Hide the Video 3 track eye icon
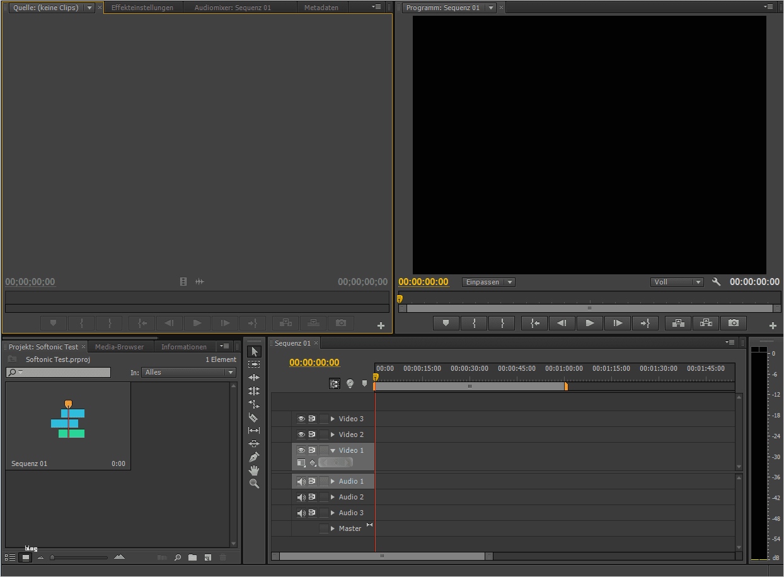This screenshot has height=577, width=784. click(301, 419)
